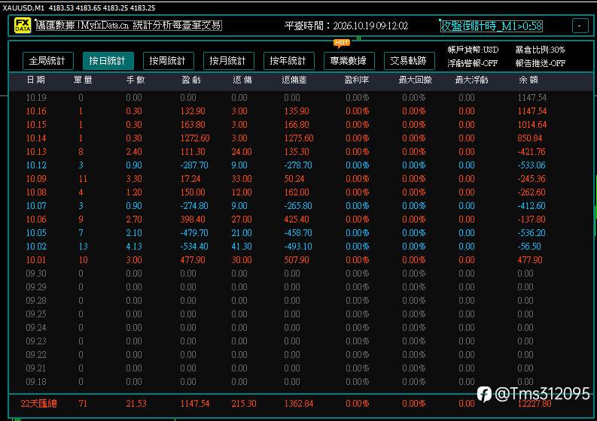The width and height of the screenshot is (597, 421).
Task: Click loss value -274.80
Action: 194,206
